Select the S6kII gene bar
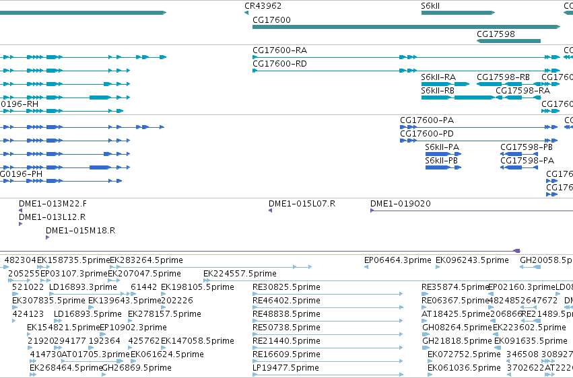573x378 pixels. 458,13
